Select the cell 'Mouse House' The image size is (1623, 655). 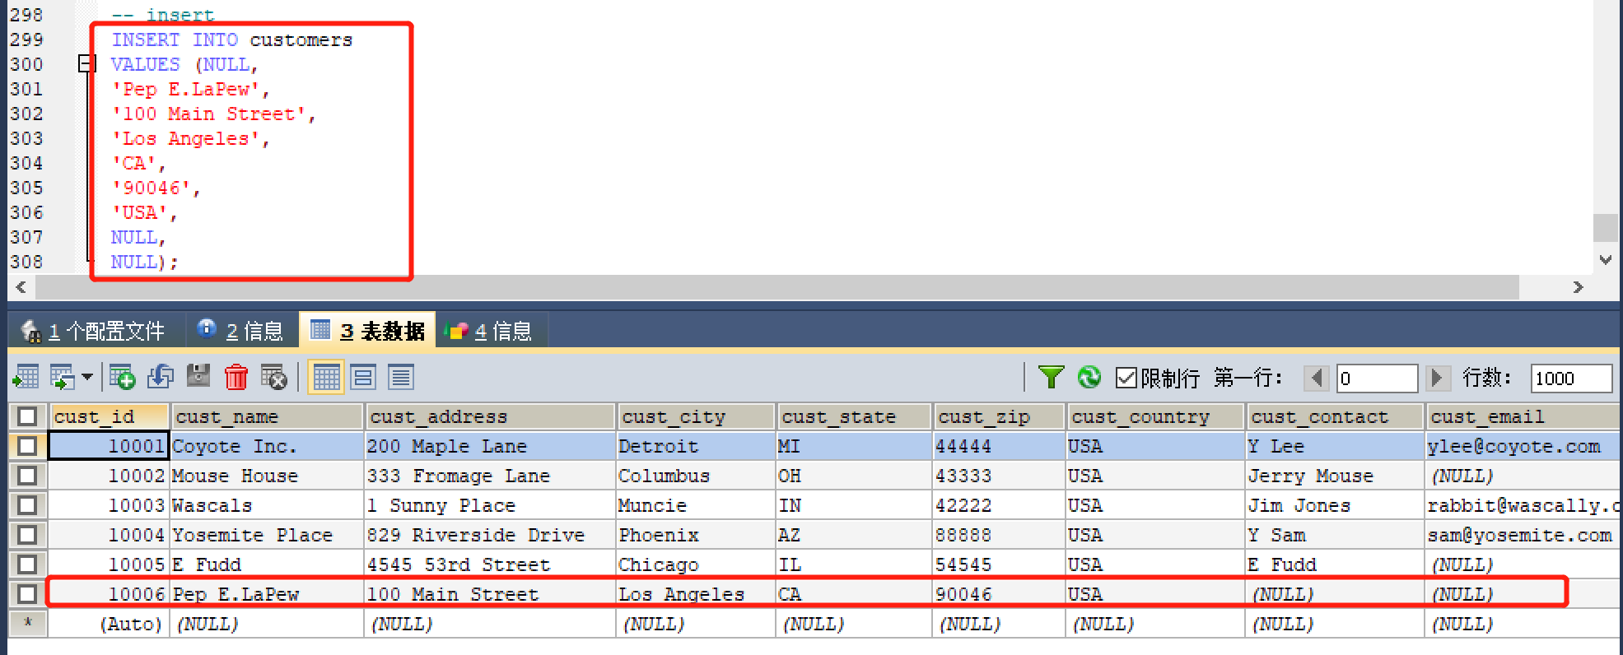coord(268,476)
